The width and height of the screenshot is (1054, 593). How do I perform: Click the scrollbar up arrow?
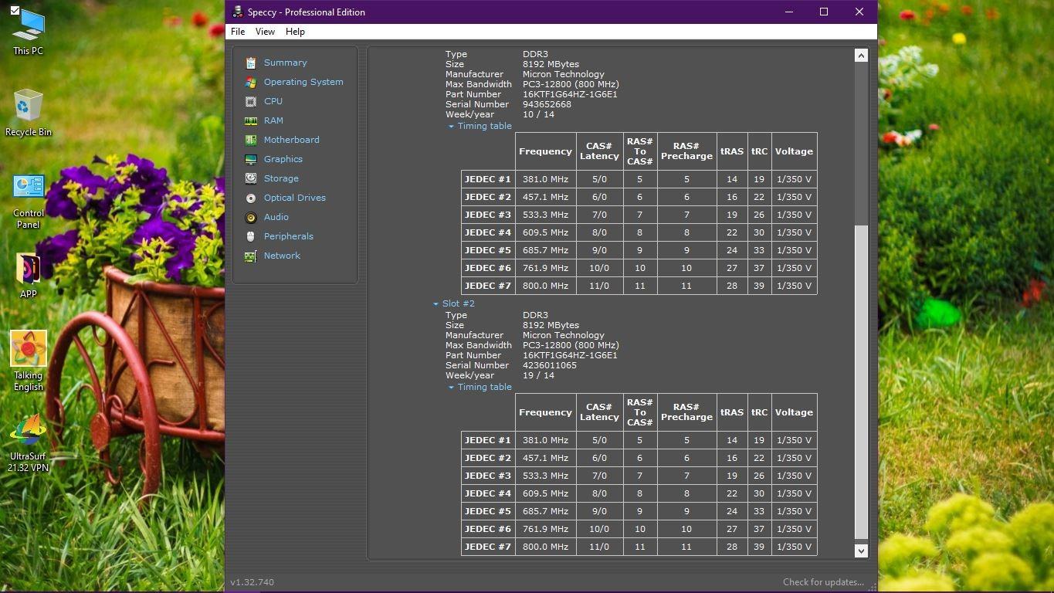[x=861, y=56]
